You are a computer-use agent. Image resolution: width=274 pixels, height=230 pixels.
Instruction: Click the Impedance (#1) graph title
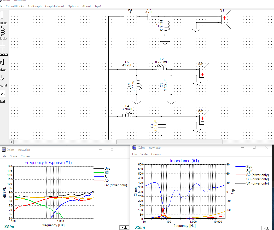[184, 161]
